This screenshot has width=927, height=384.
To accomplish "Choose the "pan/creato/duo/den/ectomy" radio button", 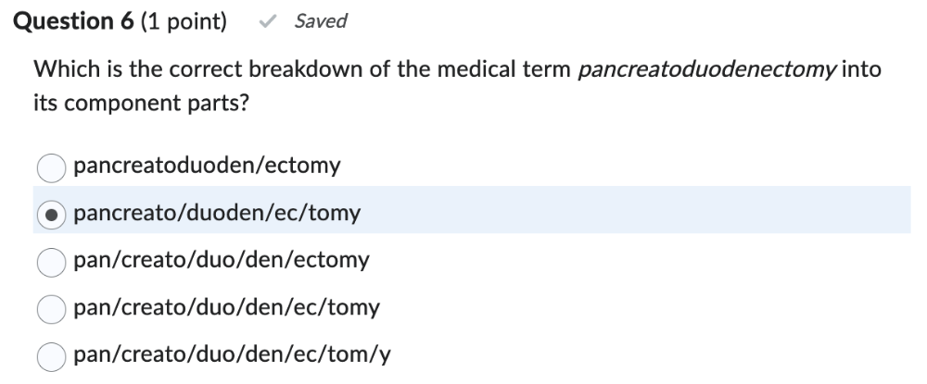I will click(x=52, y=262).
